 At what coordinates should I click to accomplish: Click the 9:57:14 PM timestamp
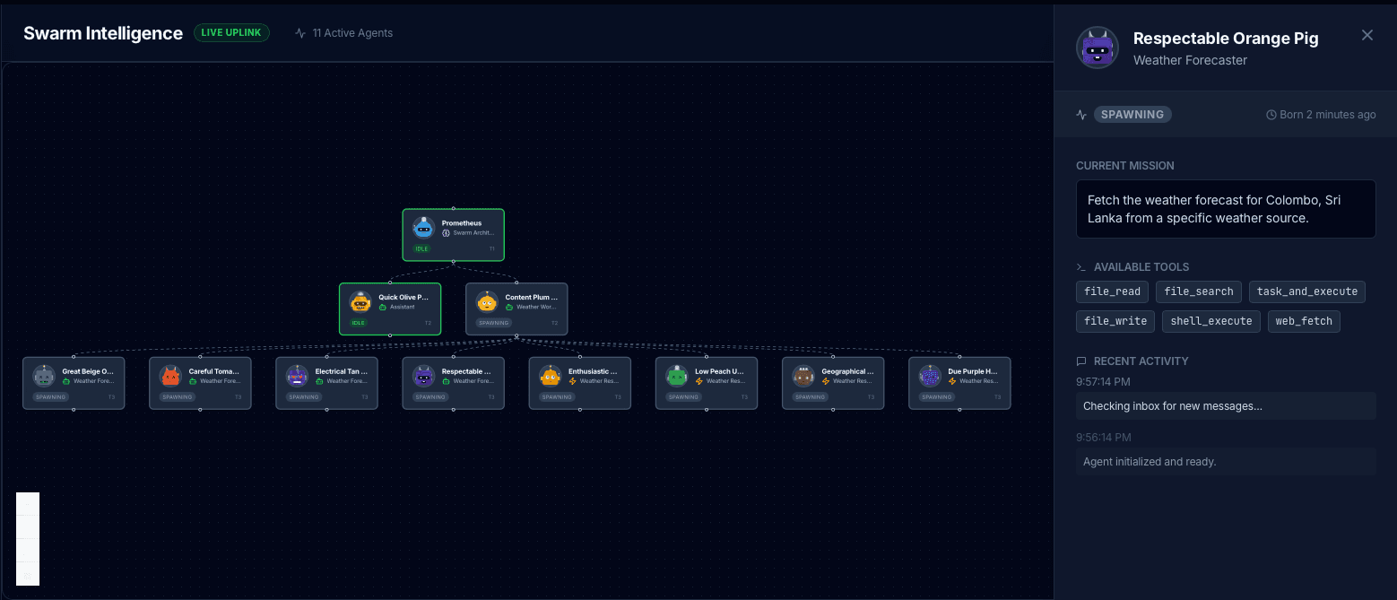point(1103,381)
